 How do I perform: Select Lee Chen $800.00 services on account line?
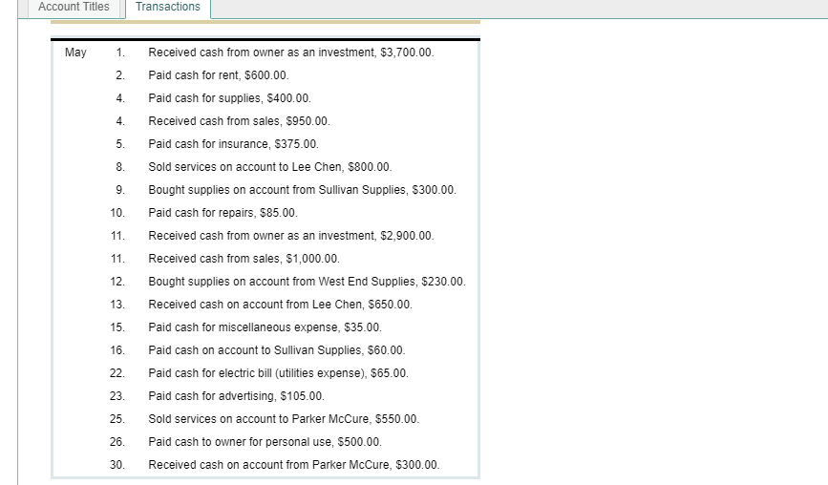click(270, 167)
